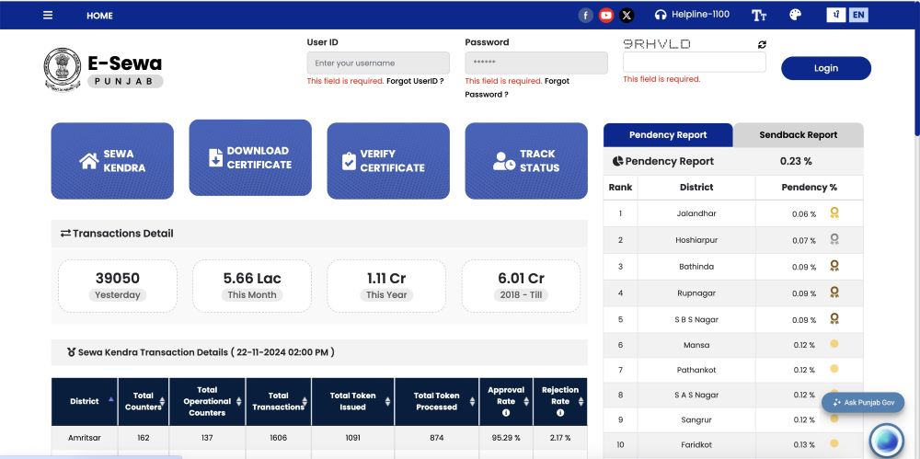The width and height of the screenshot is (920, 459).
Task: Click the Amritsar district table cell
Action: point(85,438)
